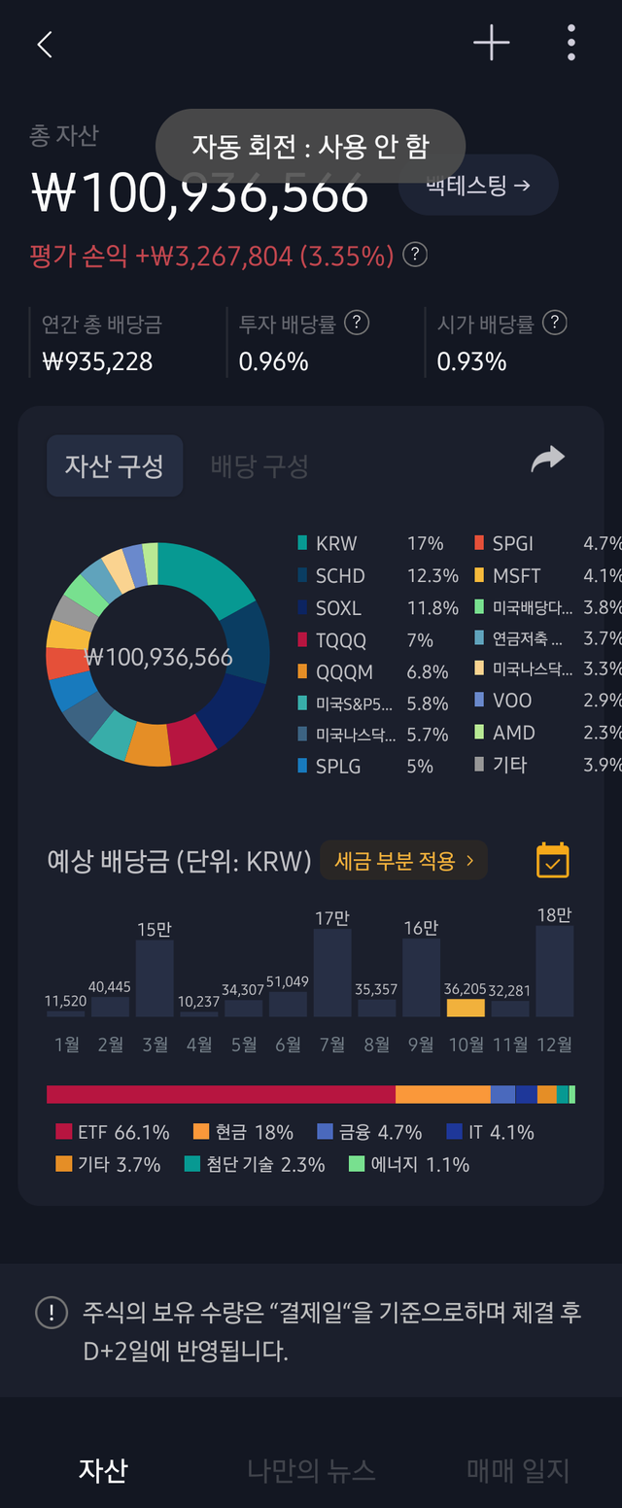Switch to the 배당 구성 tab
This screenshot has width=622, height=1508.
(x=259, y=466)
